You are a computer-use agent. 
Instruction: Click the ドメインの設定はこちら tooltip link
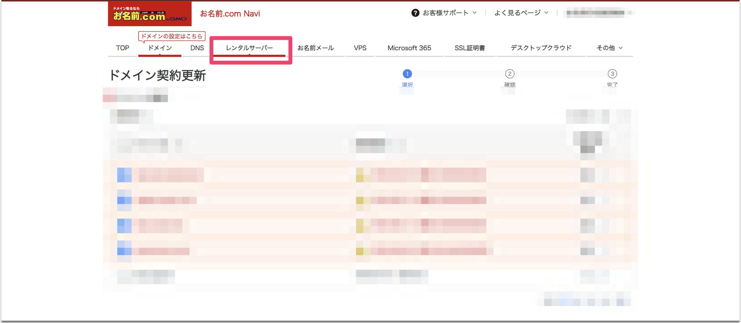coord(171,36)
